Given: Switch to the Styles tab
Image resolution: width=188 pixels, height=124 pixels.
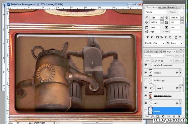Looking at the screenshot, I should pos(156,51).
